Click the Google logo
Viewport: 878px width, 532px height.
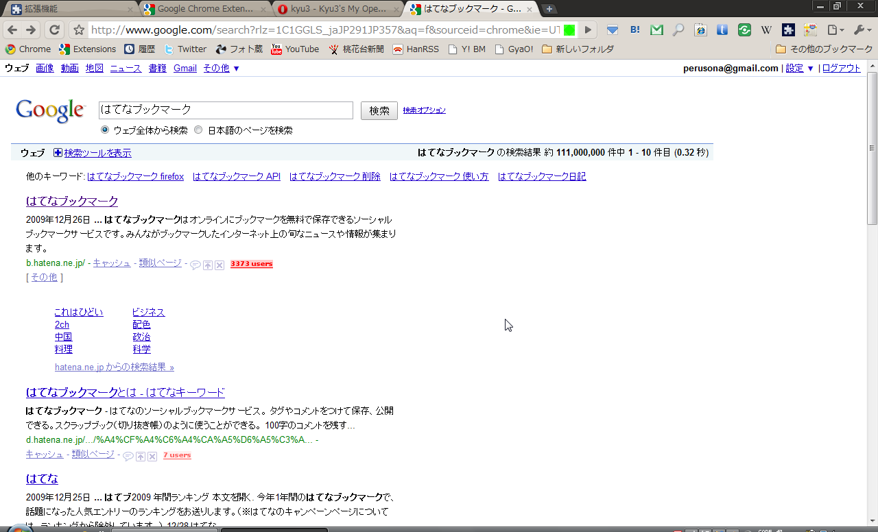point(50,111)
